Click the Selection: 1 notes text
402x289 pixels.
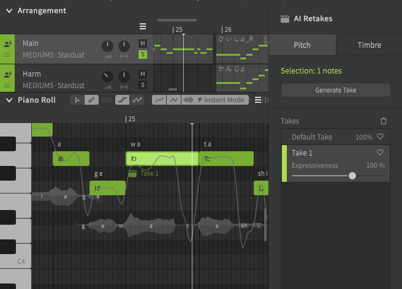(311, 70)
